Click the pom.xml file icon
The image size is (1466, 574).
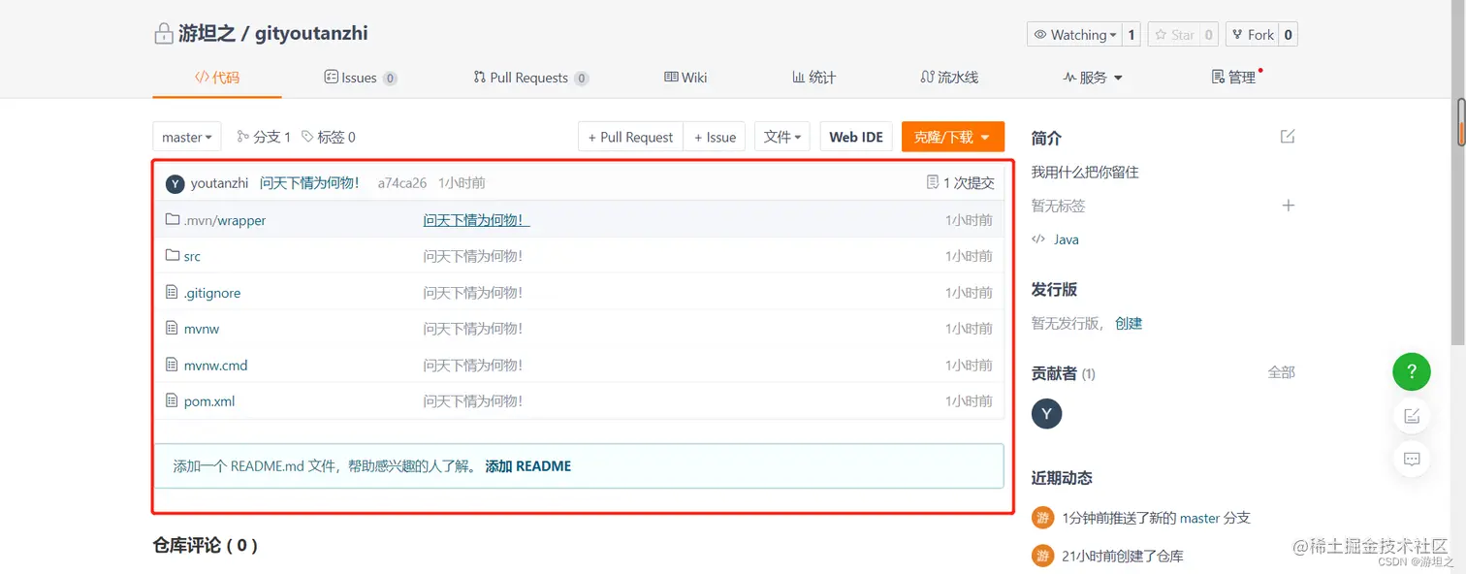173,401
